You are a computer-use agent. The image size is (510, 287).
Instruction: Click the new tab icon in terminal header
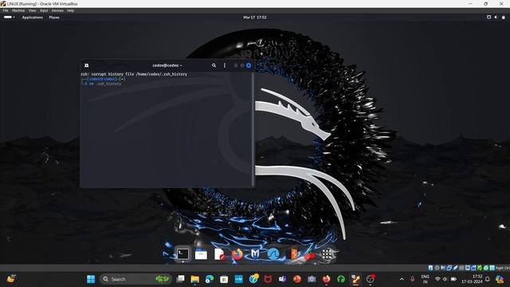point(87,65)
